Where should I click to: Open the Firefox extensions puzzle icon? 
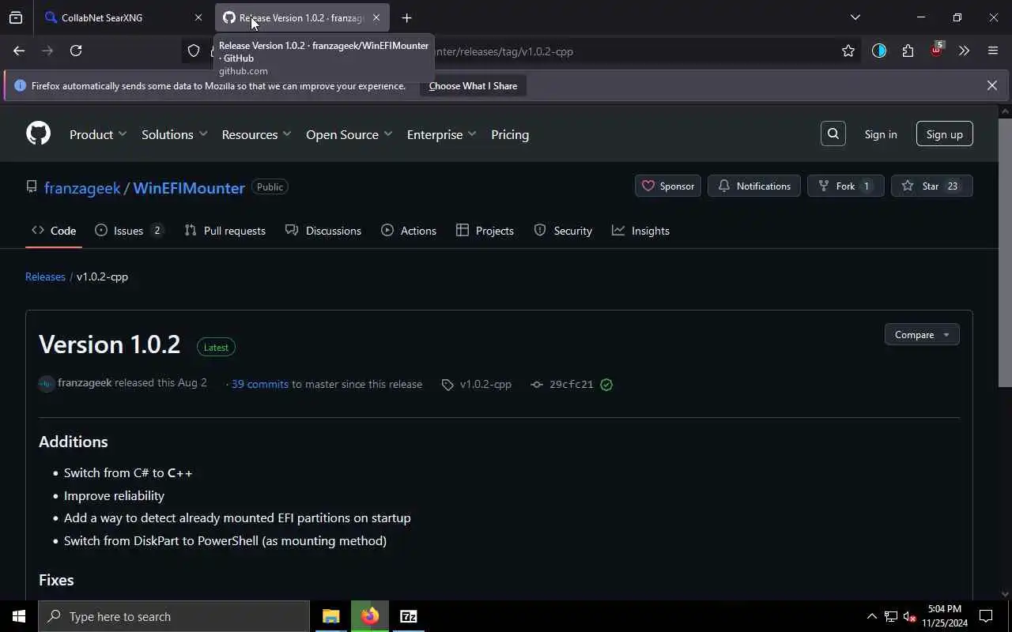click(908, 51)
